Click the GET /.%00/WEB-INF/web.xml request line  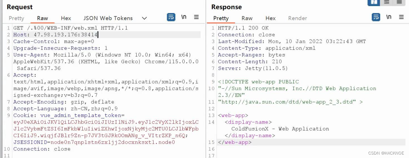(70, 28)
